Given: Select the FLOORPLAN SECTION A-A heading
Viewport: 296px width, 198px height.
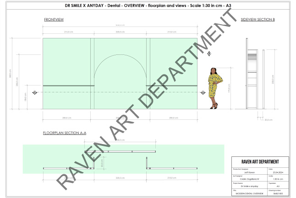Looking at the screenshot, I should 65,133.
